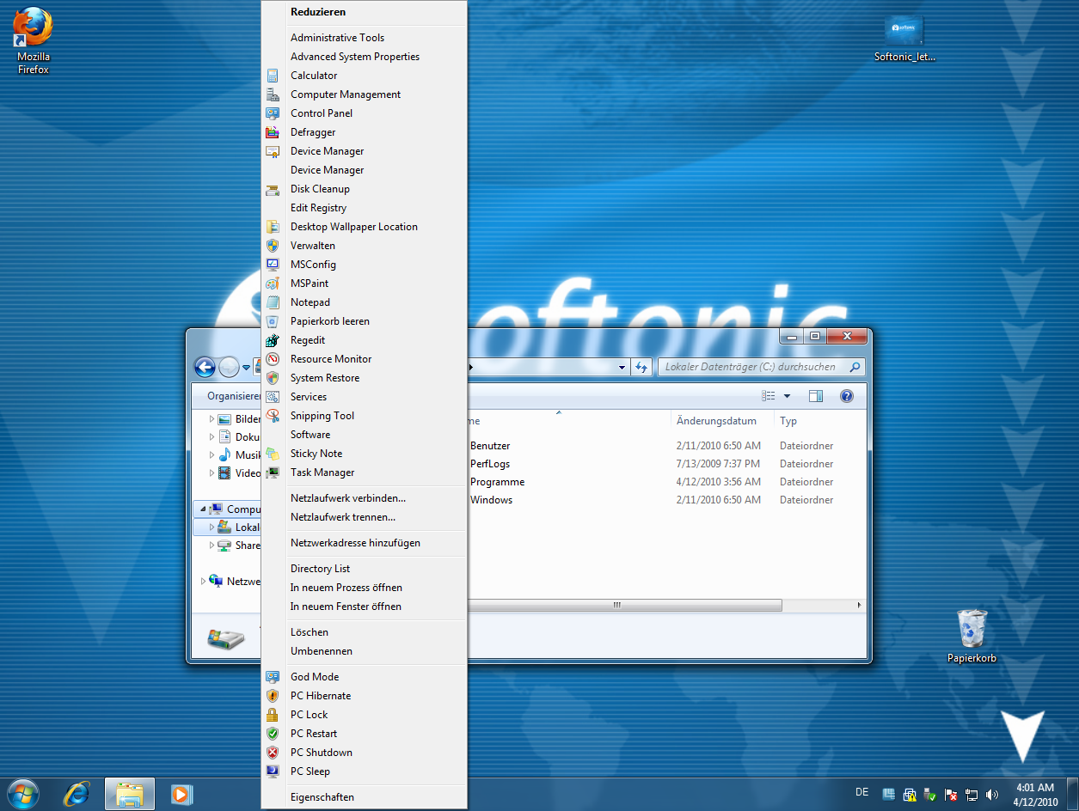Open the recent locations dropdown near Back button
The height and width of the screenshot is (811, 1079).
click(x=247, y=368)
